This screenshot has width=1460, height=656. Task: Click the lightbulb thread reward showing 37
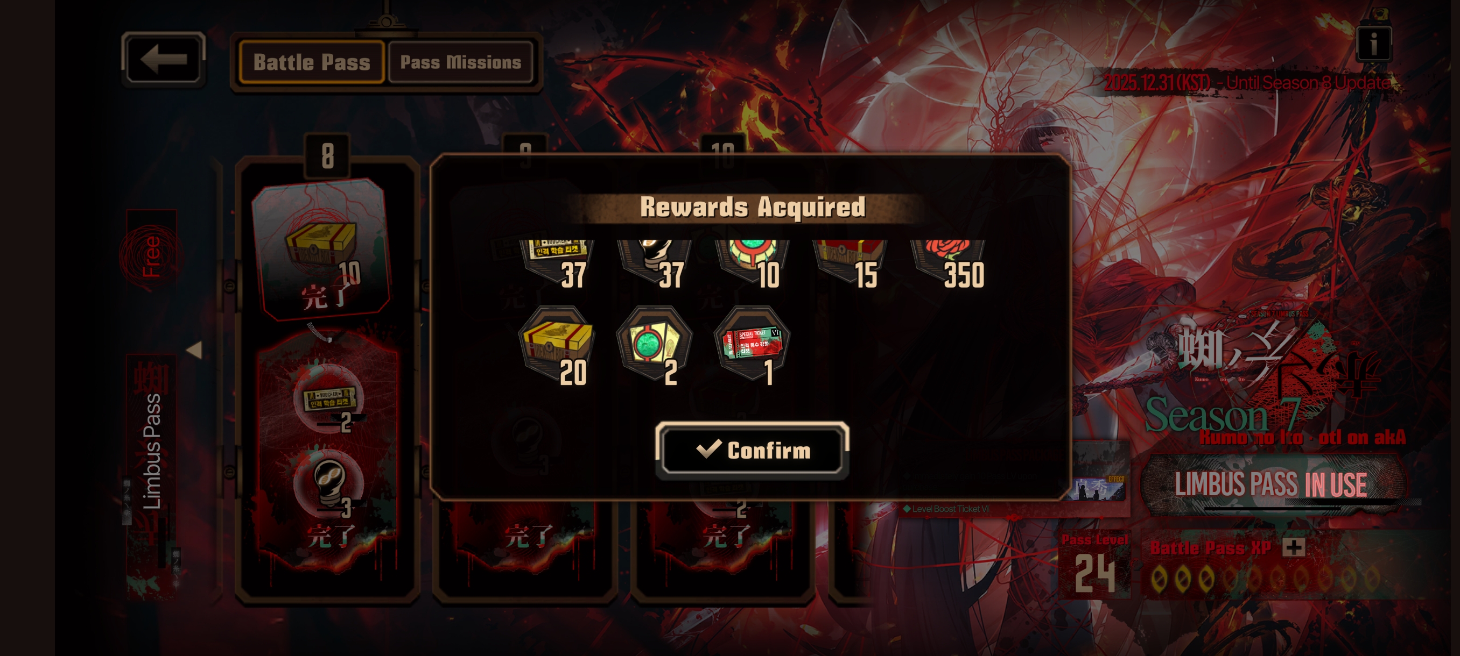pos(654,265)
